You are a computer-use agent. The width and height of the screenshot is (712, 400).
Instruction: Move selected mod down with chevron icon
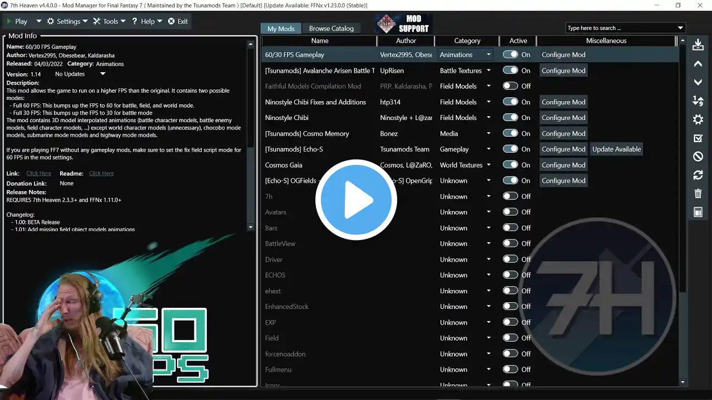coord(698,82)
